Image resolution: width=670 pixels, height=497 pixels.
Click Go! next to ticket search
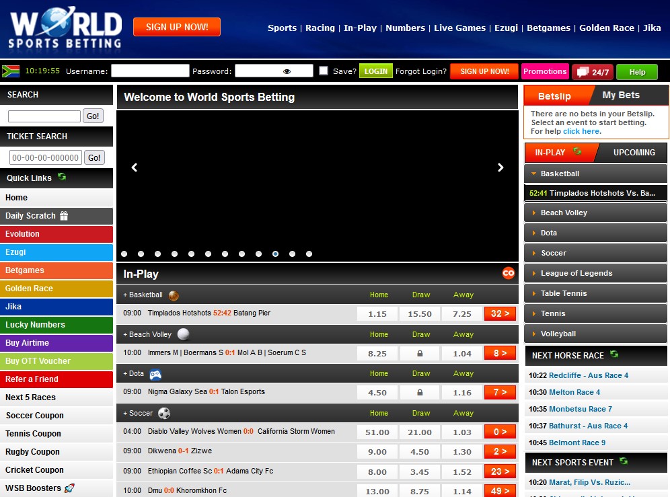[x=94, y=157]
